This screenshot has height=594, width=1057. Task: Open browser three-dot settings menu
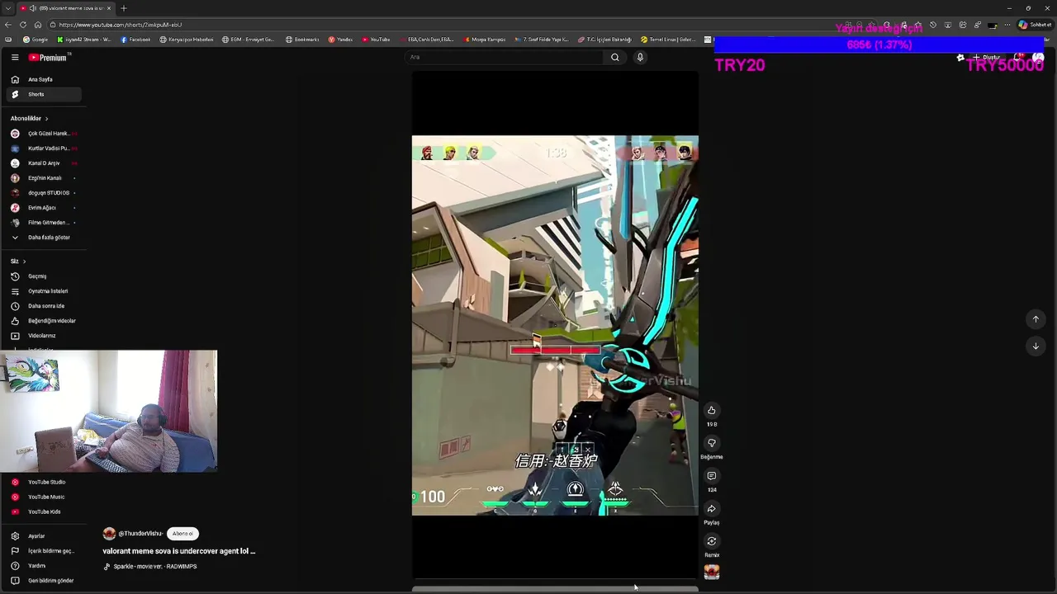[1007, 25]
